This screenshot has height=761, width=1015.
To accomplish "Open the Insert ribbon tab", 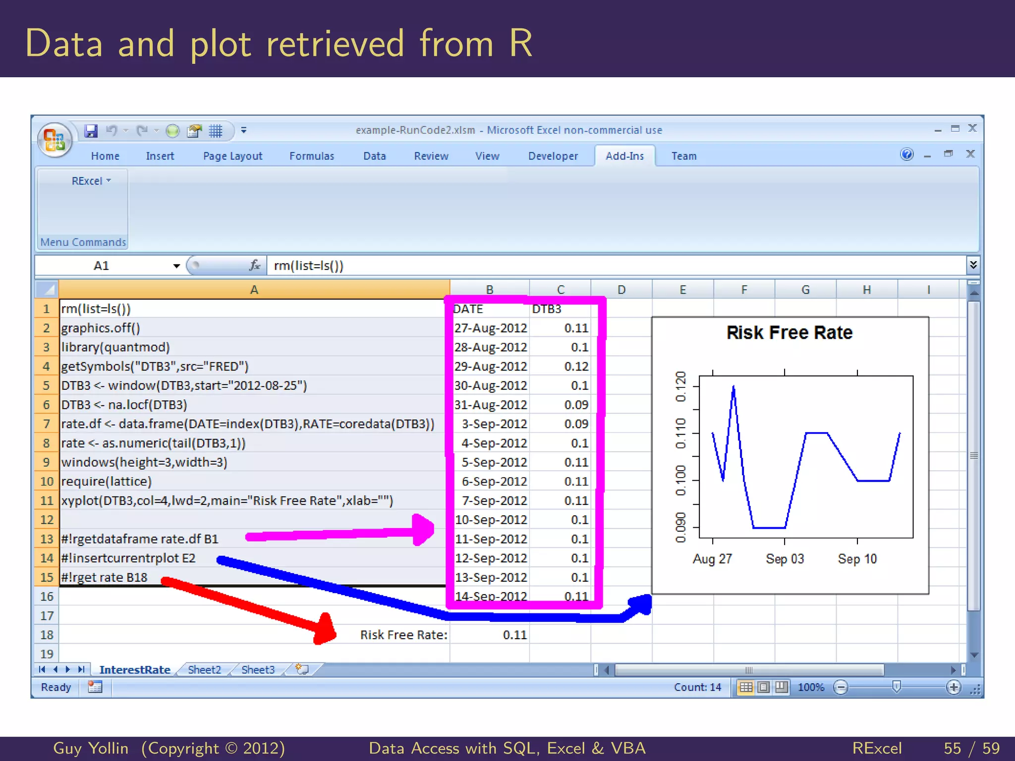I will 160,156.
